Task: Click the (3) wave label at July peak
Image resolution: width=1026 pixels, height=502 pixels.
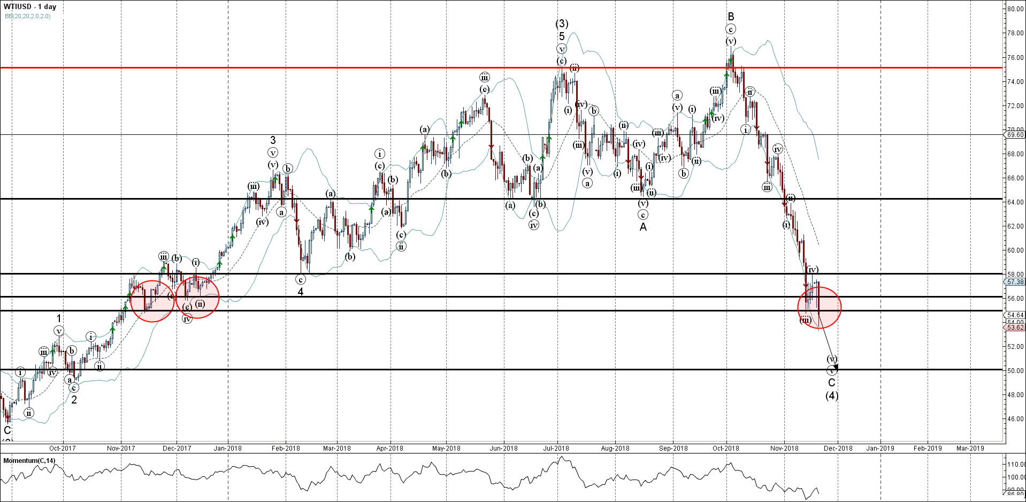Action: [562, 24]
